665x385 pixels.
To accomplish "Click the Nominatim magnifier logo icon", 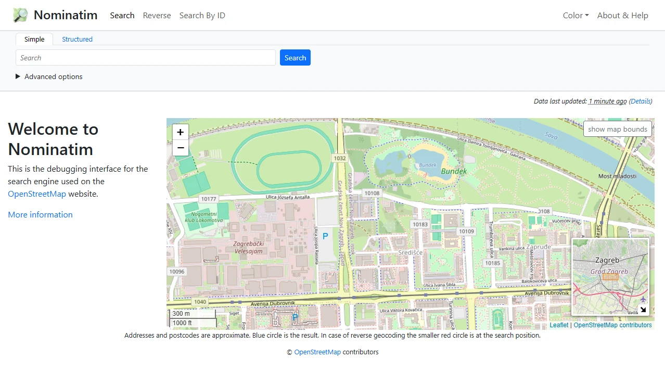I will pos(20,15).
